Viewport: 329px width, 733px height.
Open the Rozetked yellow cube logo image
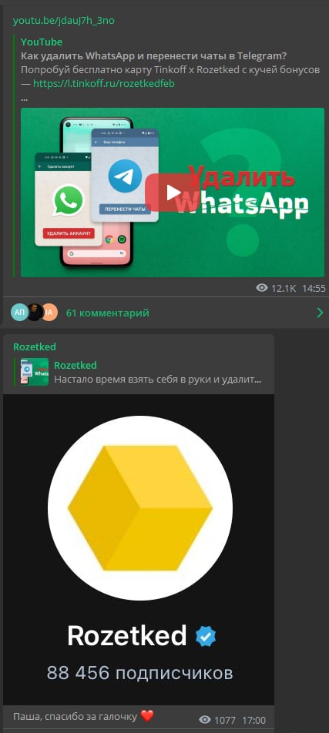(x=140, y=508)
